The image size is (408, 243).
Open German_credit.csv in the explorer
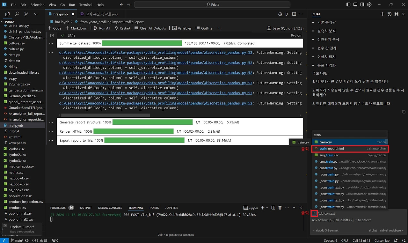click(23, 96)
